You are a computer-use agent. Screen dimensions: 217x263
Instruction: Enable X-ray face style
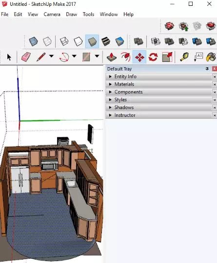(x=33, y=41)
